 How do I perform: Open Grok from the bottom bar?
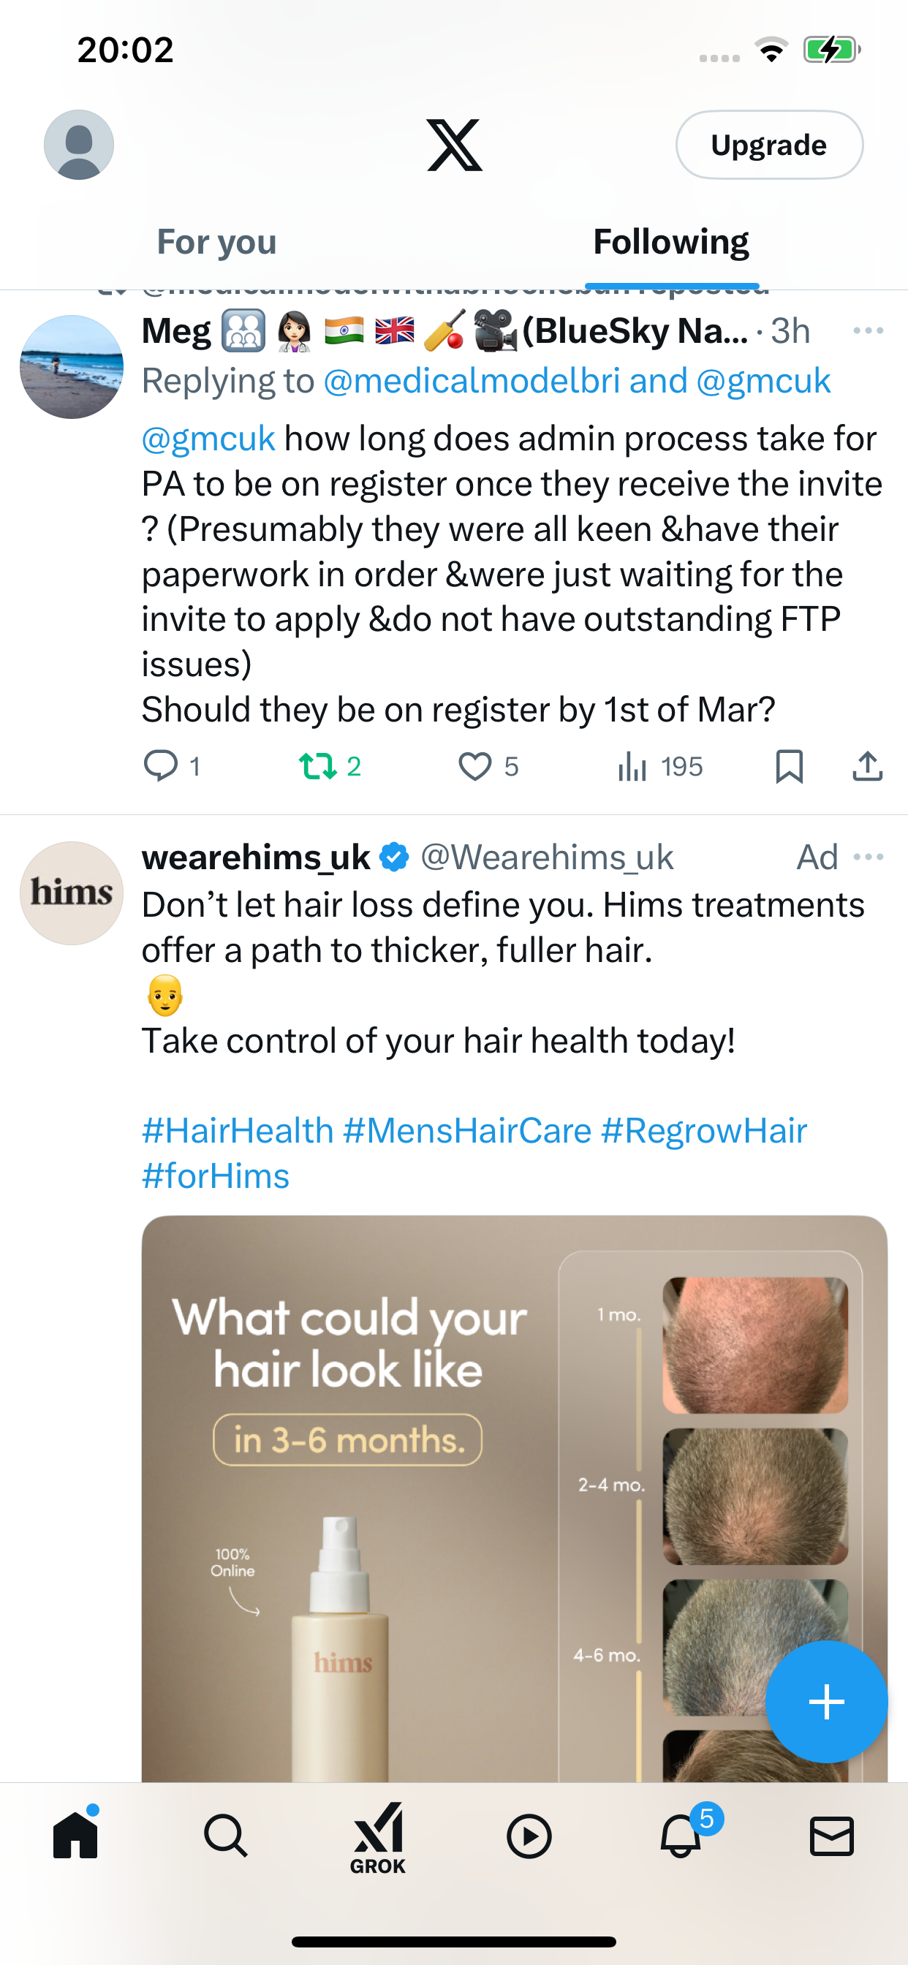point(378,1839)
